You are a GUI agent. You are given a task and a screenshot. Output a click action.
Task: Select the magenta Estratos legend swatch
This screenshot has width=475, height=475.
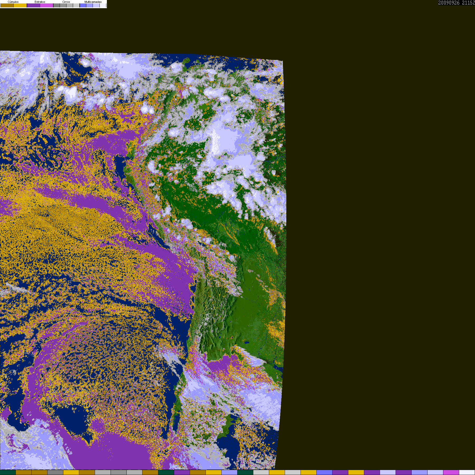[x=47, y=5]
